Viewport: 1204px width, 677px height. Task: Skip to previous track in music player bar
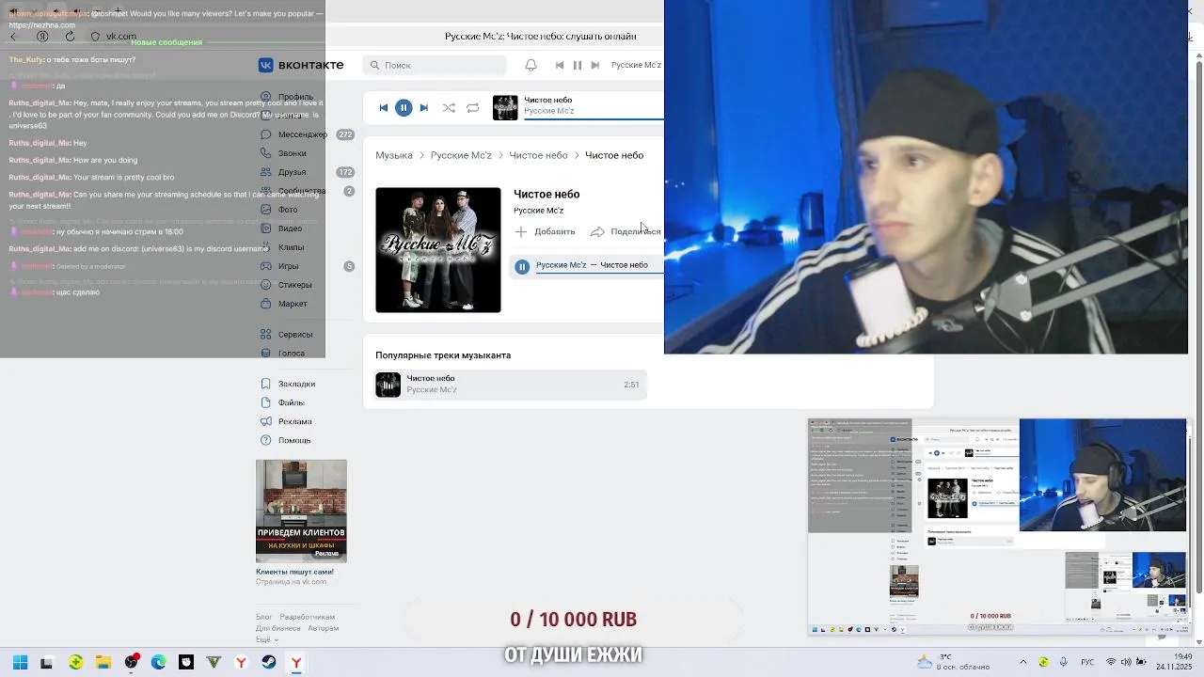point(384,107)
